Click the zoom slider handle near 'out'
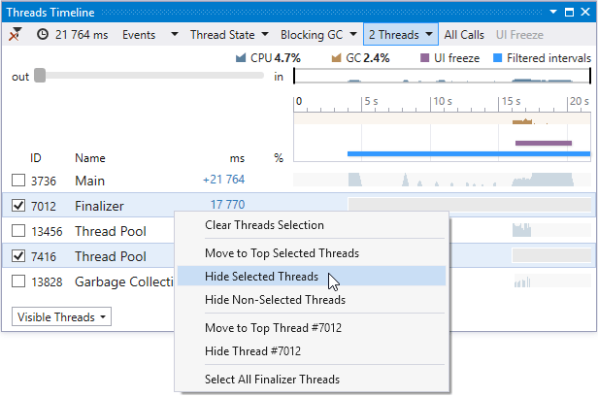 [x=40, y=76]
